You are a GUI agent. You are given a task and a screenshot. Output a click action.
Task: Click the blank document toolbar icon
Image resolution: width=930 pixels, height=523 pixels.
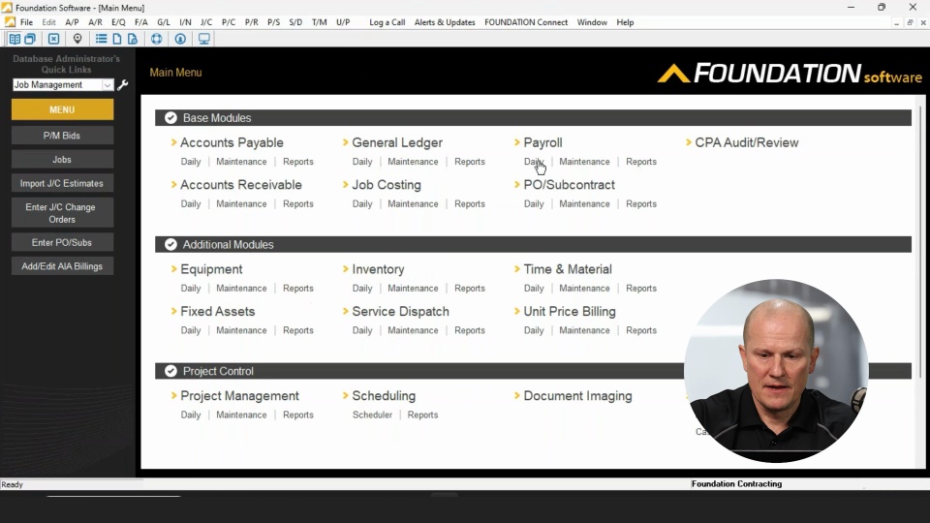117,39
